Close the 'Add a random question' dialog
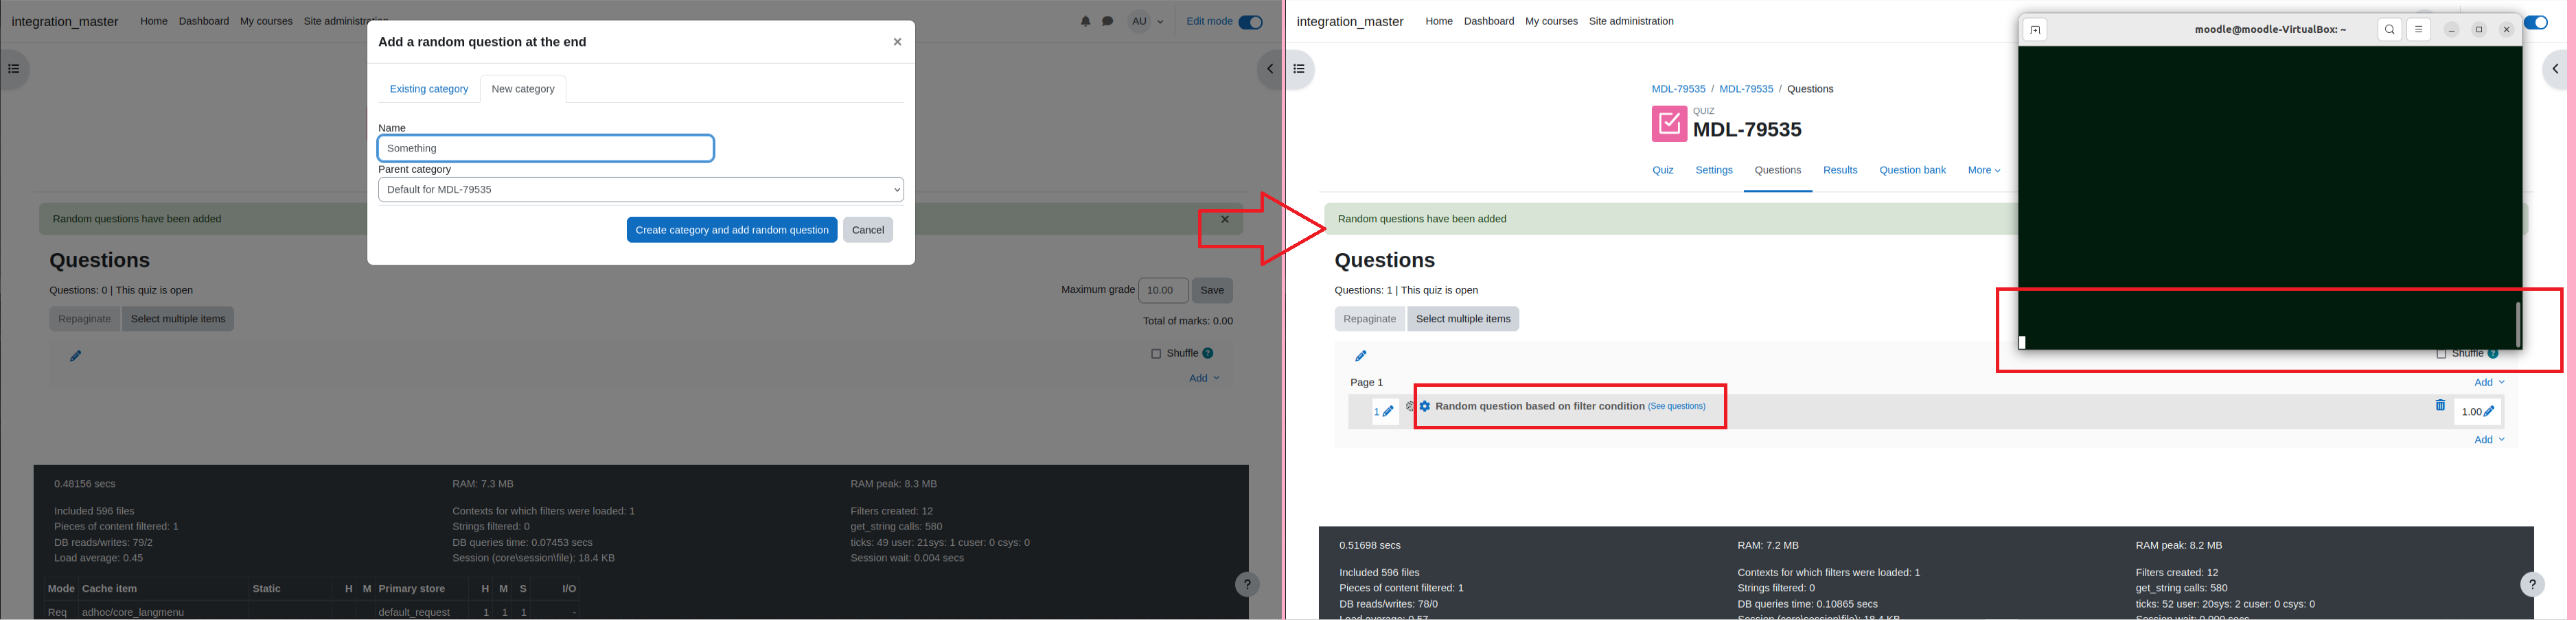The width and height of the screenshot is (2576, 620). point(897,42)
